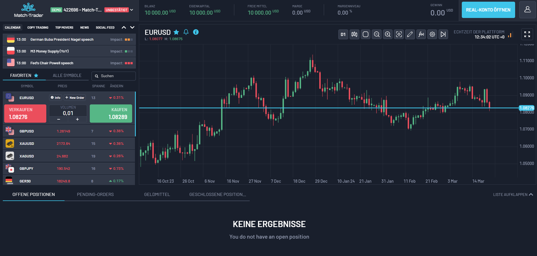
Task: Sort by Ändern column header
Action: [116, 86]
